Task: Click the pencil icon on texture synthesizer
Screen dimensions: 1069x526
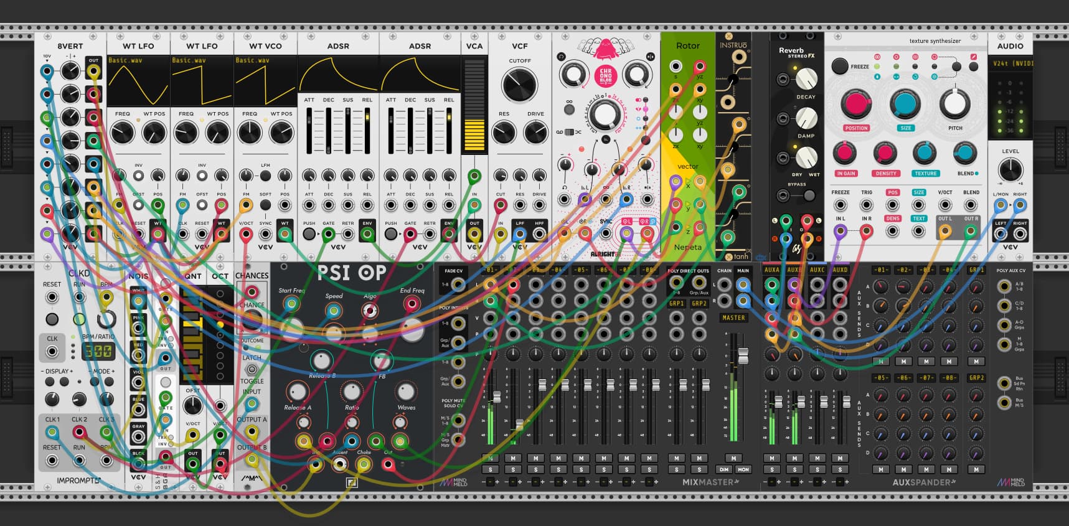Action: tap(974, 57)
